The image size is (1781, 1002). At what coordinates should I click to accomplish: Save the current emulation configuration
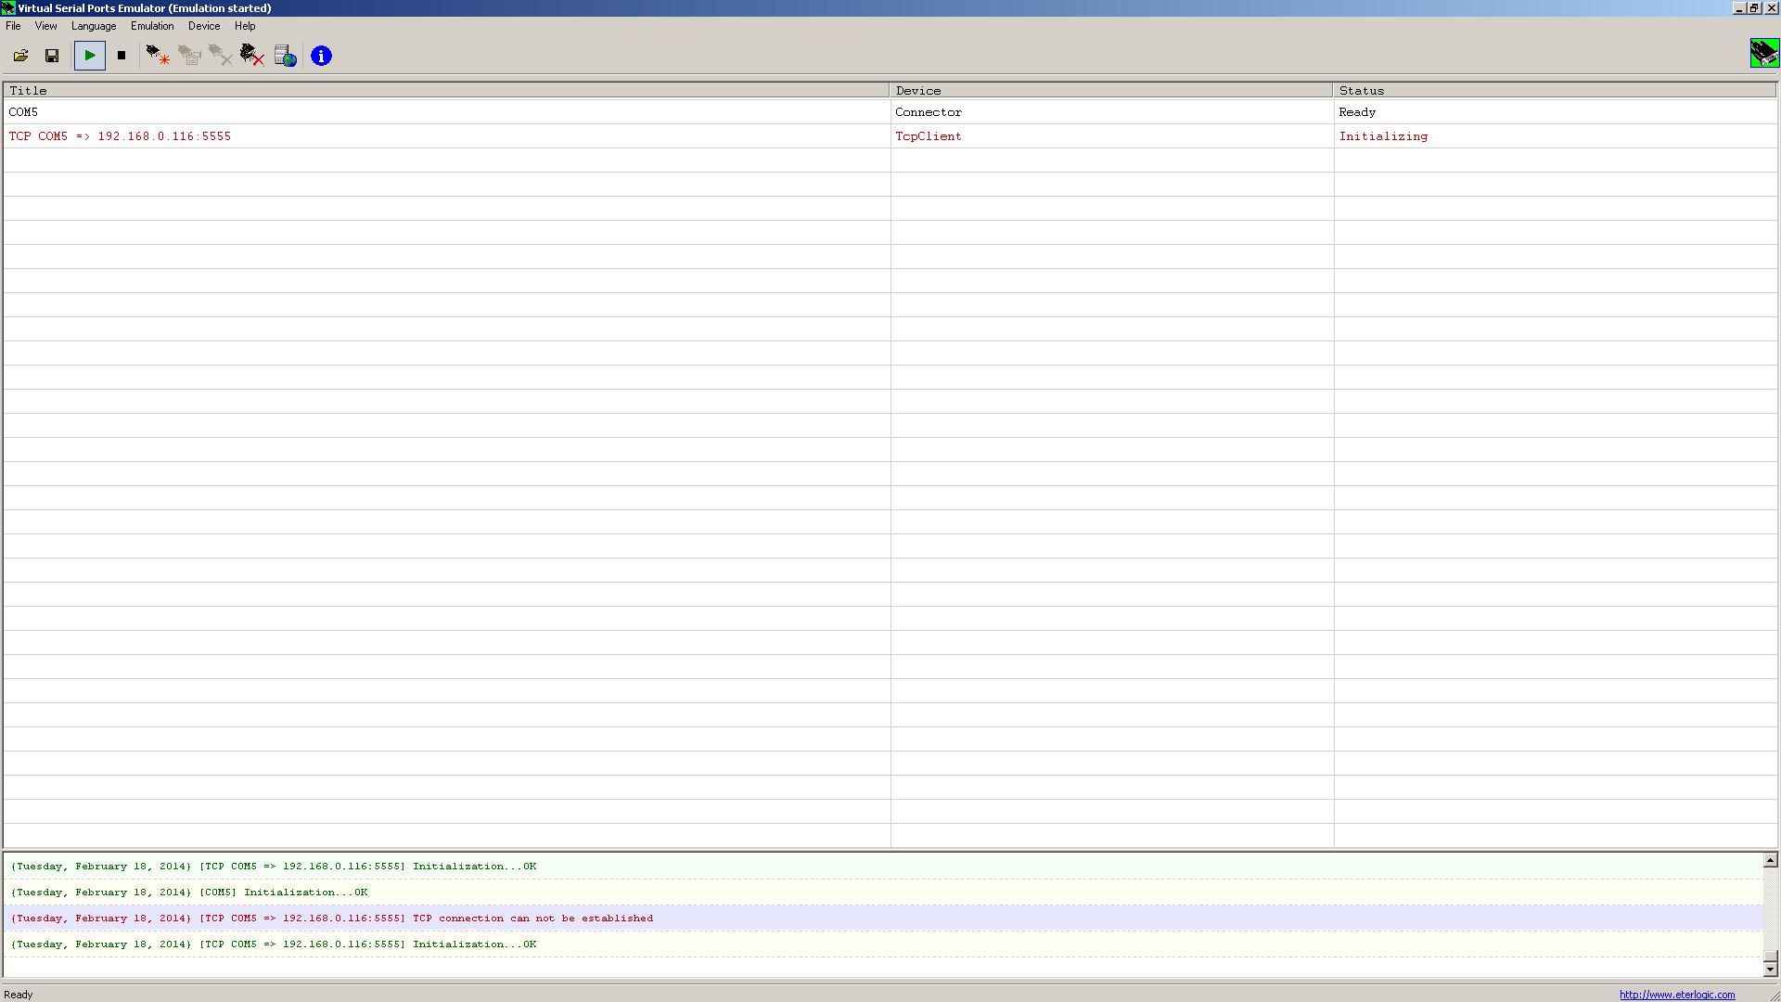coord(52,56)
